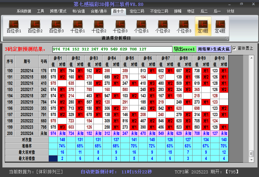This screenshot has width=259, height=177.
Task: Click the 导出excel button
Action: [x=184, y=49]
